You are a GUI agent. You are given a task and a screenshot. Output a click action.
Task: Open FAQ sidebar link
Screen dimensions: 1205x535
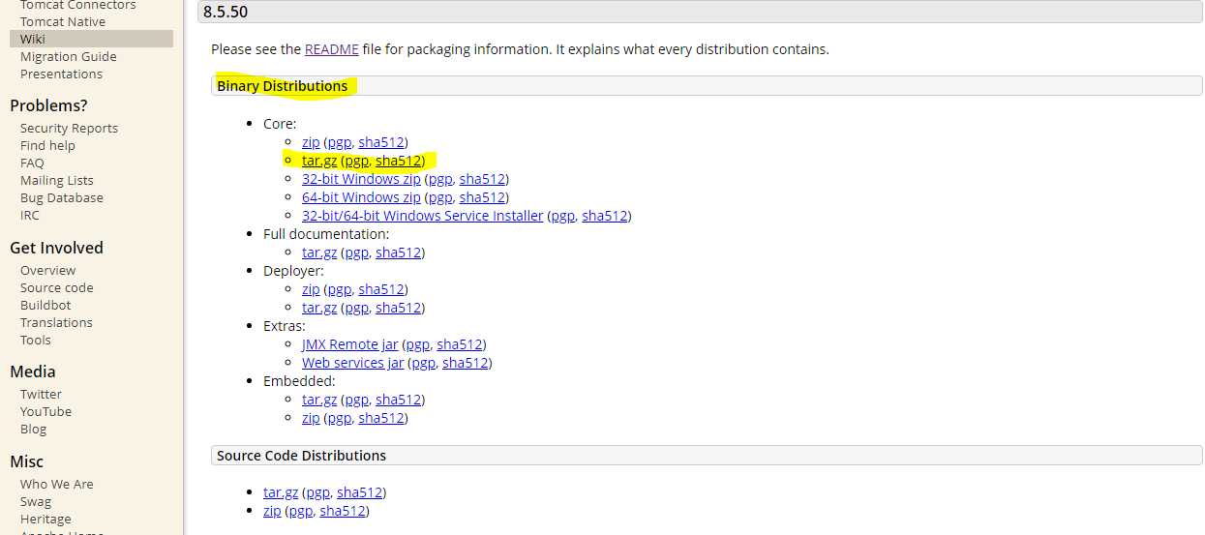(x=32, y=163)
